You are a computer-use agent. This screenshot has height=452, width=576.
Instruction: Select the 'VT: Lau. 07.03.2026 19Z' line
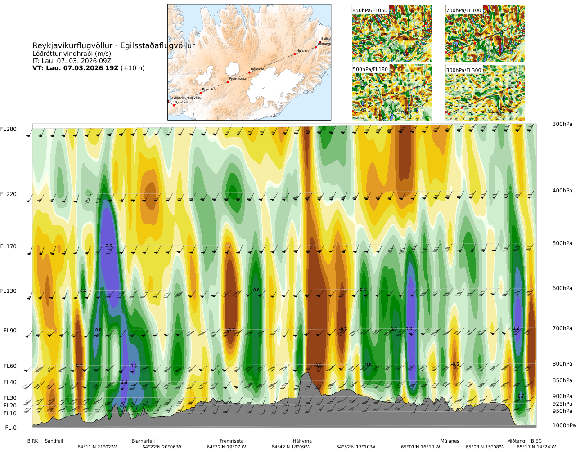(x=76, y=68)
